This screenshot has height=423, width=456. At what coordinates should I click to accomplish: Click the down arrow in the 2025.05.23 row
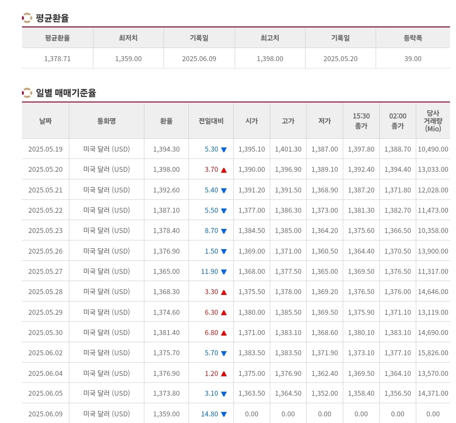coord(223,231)
